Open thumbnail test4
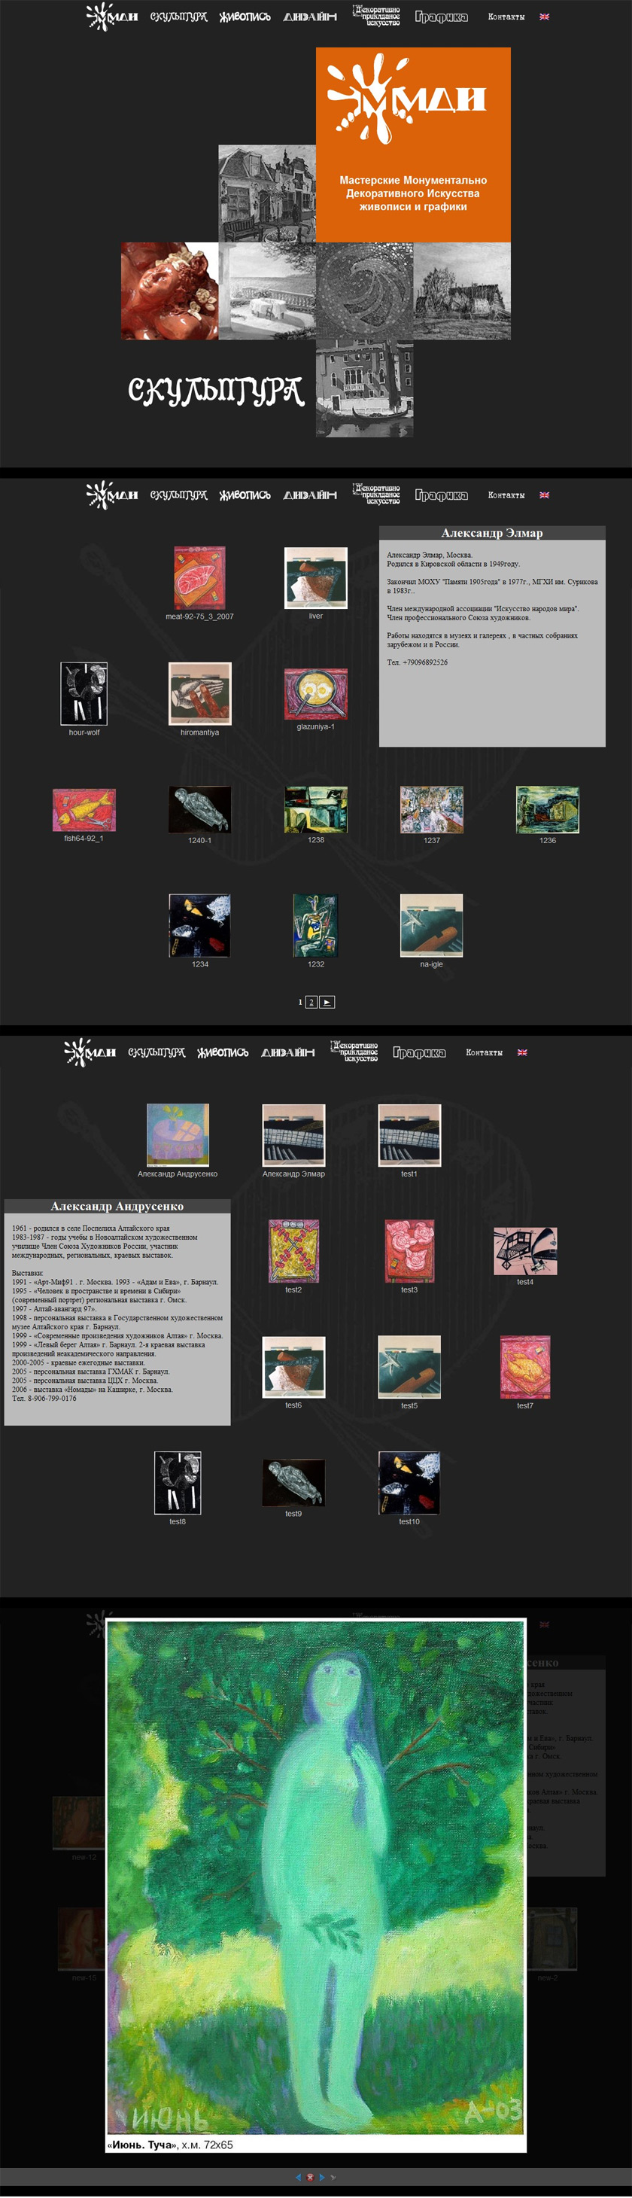The width and height of the screenshot is (632, 2198). click(525, 1251)
